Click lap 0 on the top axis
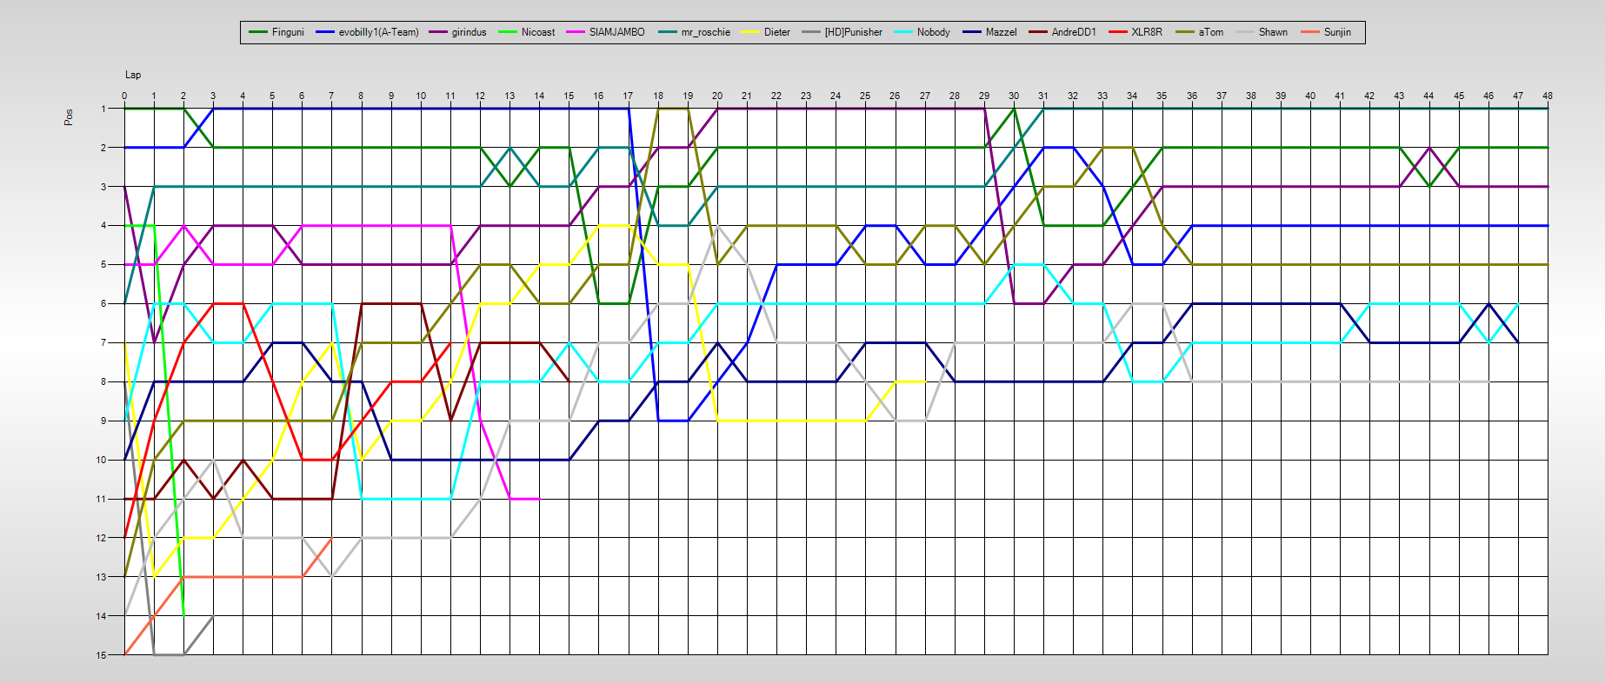This screenshot has height=683, width=1605. pos(124,96)
